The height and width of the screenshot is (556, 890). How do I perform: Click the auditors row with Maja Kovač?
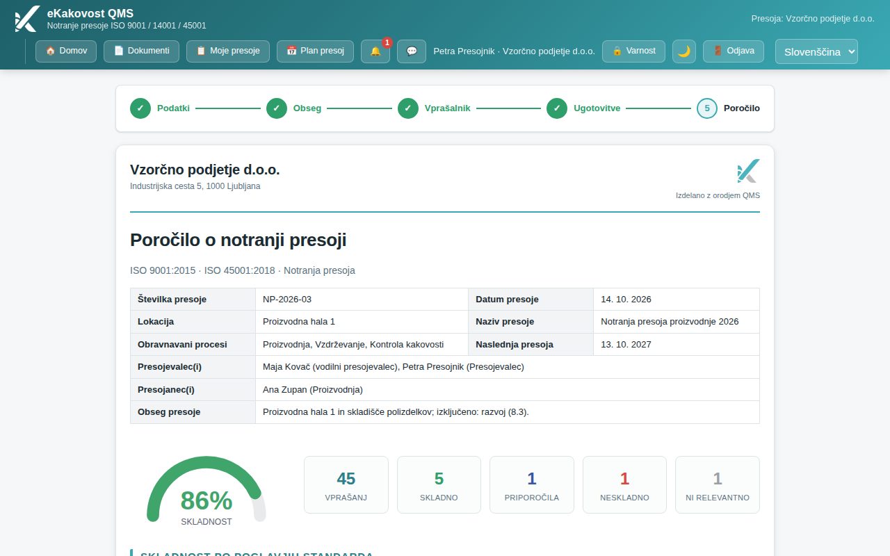tap(445, 367)
